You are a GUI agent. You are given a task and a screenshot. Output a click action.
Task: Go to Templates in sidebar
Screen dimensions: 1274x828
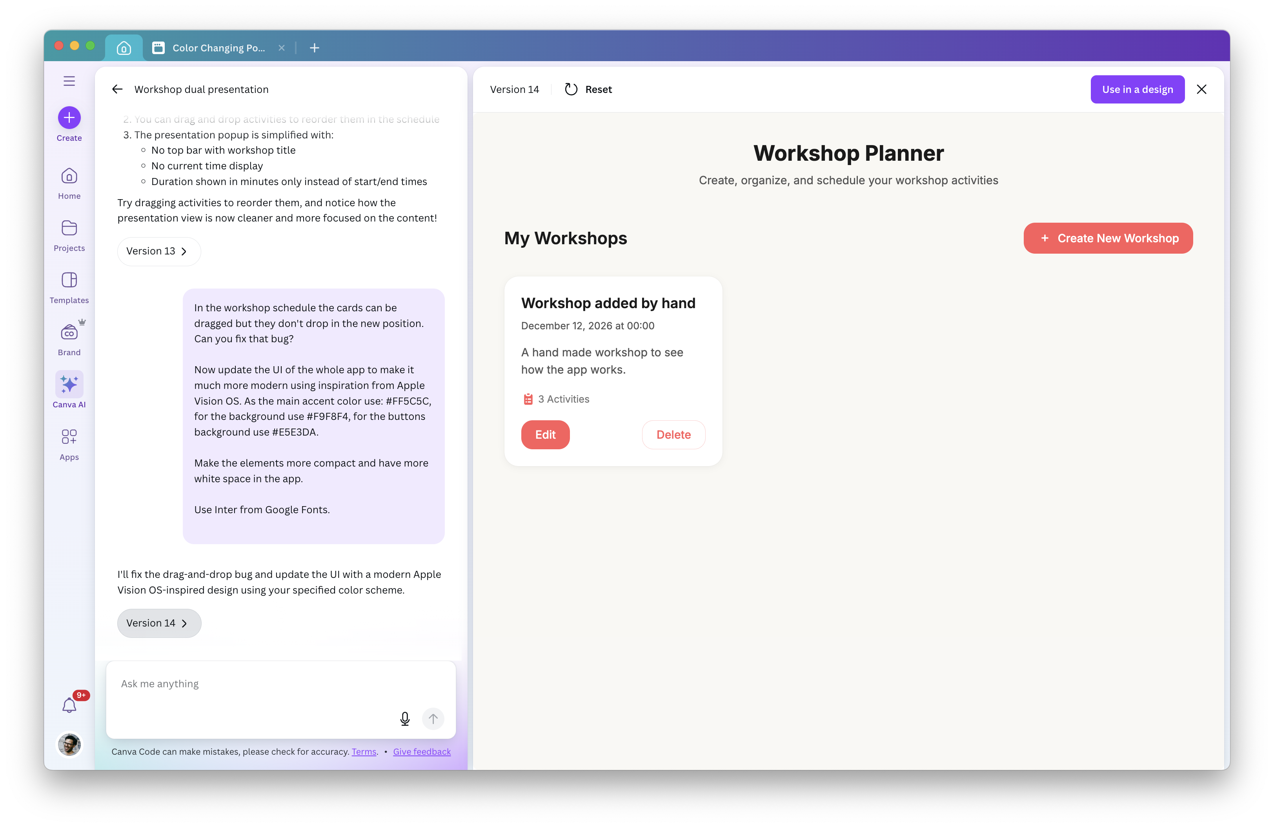[69, 288]
